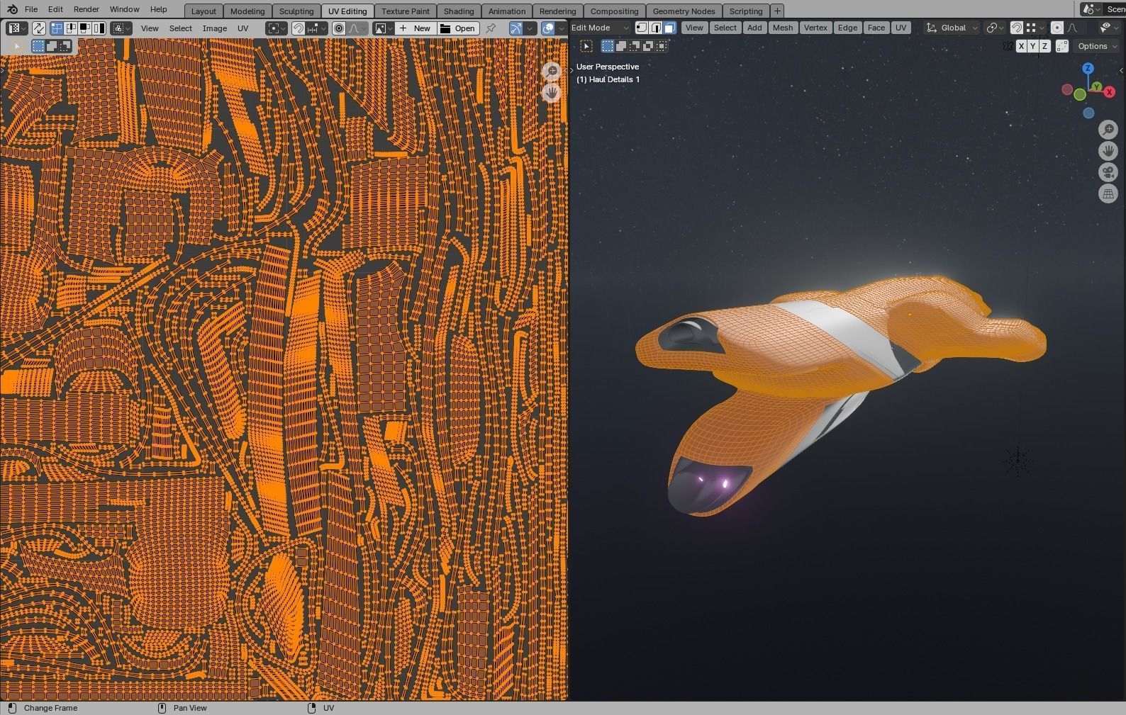Choose the viewport intersect selection mode icon
The height and width of the screenshot is (715, 1126).
662,46
